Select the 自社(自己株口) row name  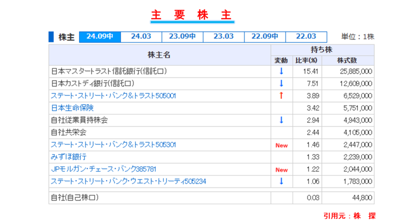[75, 198]
